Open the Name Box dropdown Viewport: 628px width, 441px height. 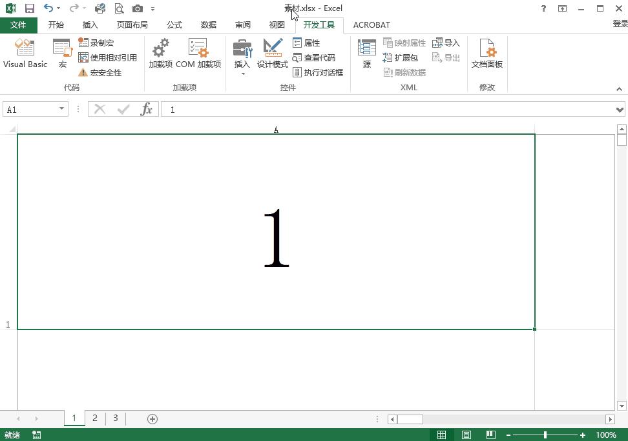(x=61, y=109)
